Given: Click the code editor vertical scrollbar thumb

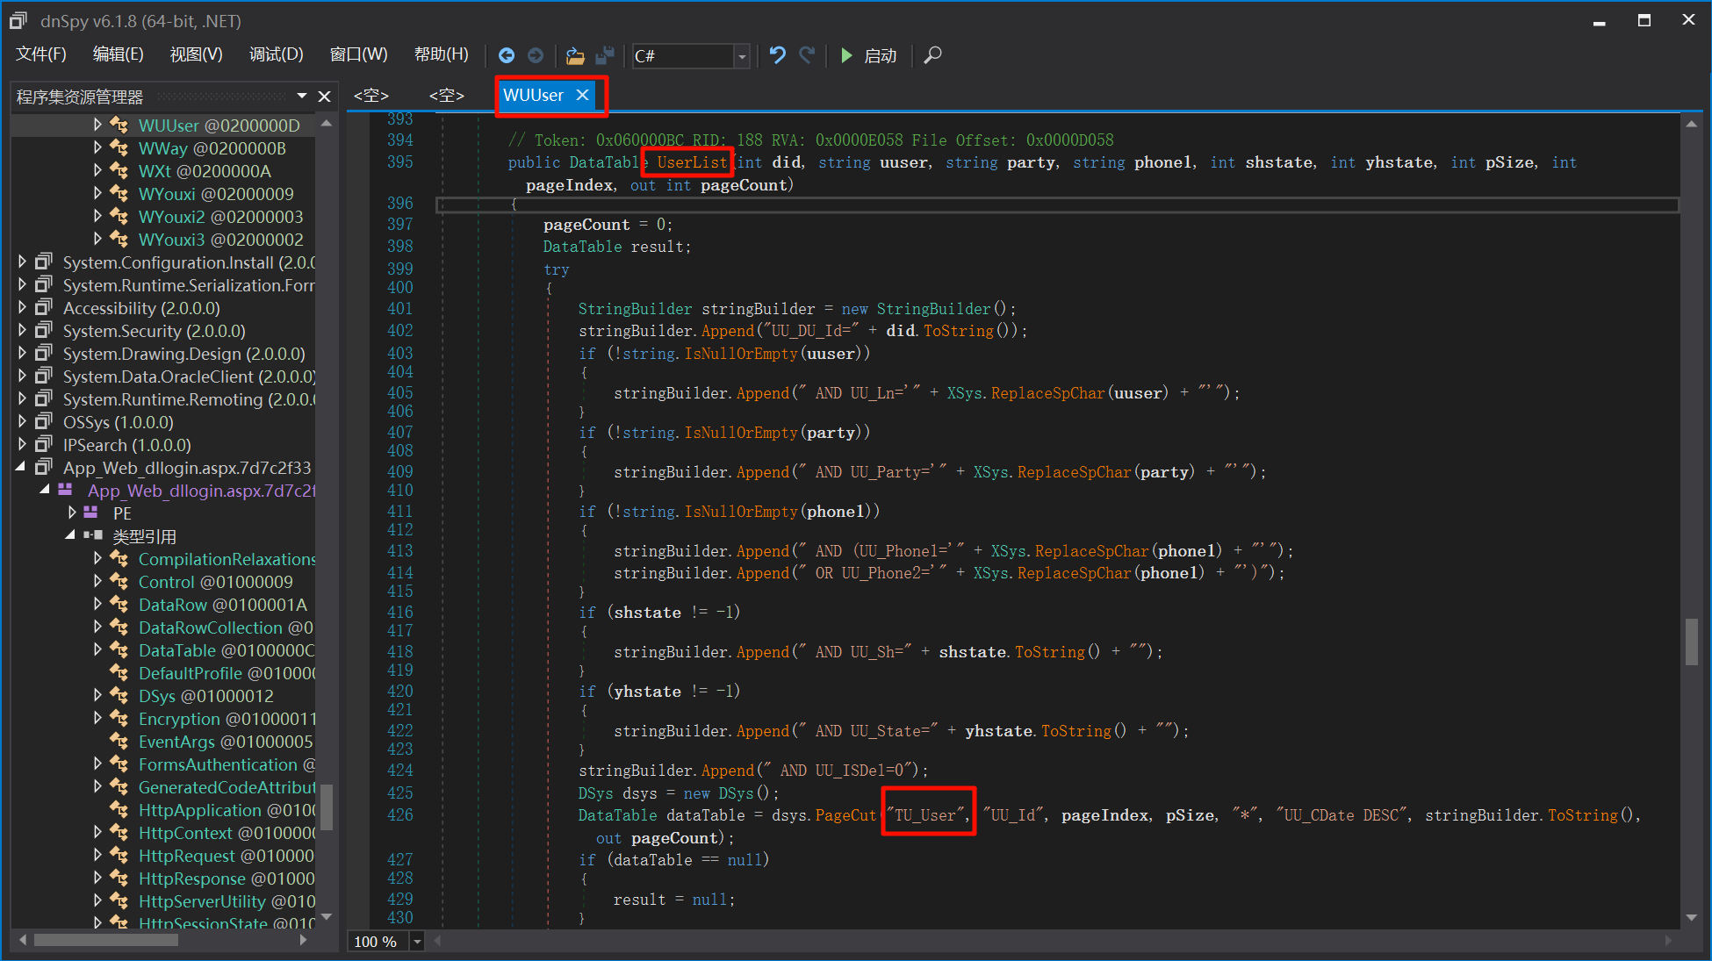Looking at the screenshot, I should [1691, 642].
